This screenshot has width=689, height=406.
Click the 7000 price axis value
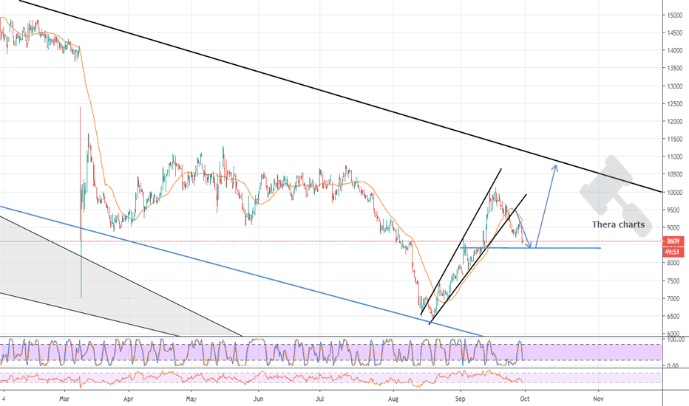point(675,298)
